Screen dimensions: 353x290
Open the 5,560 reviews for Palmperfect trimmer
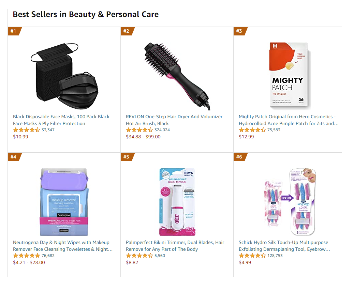pyautogui.click(x=160, y=256)
